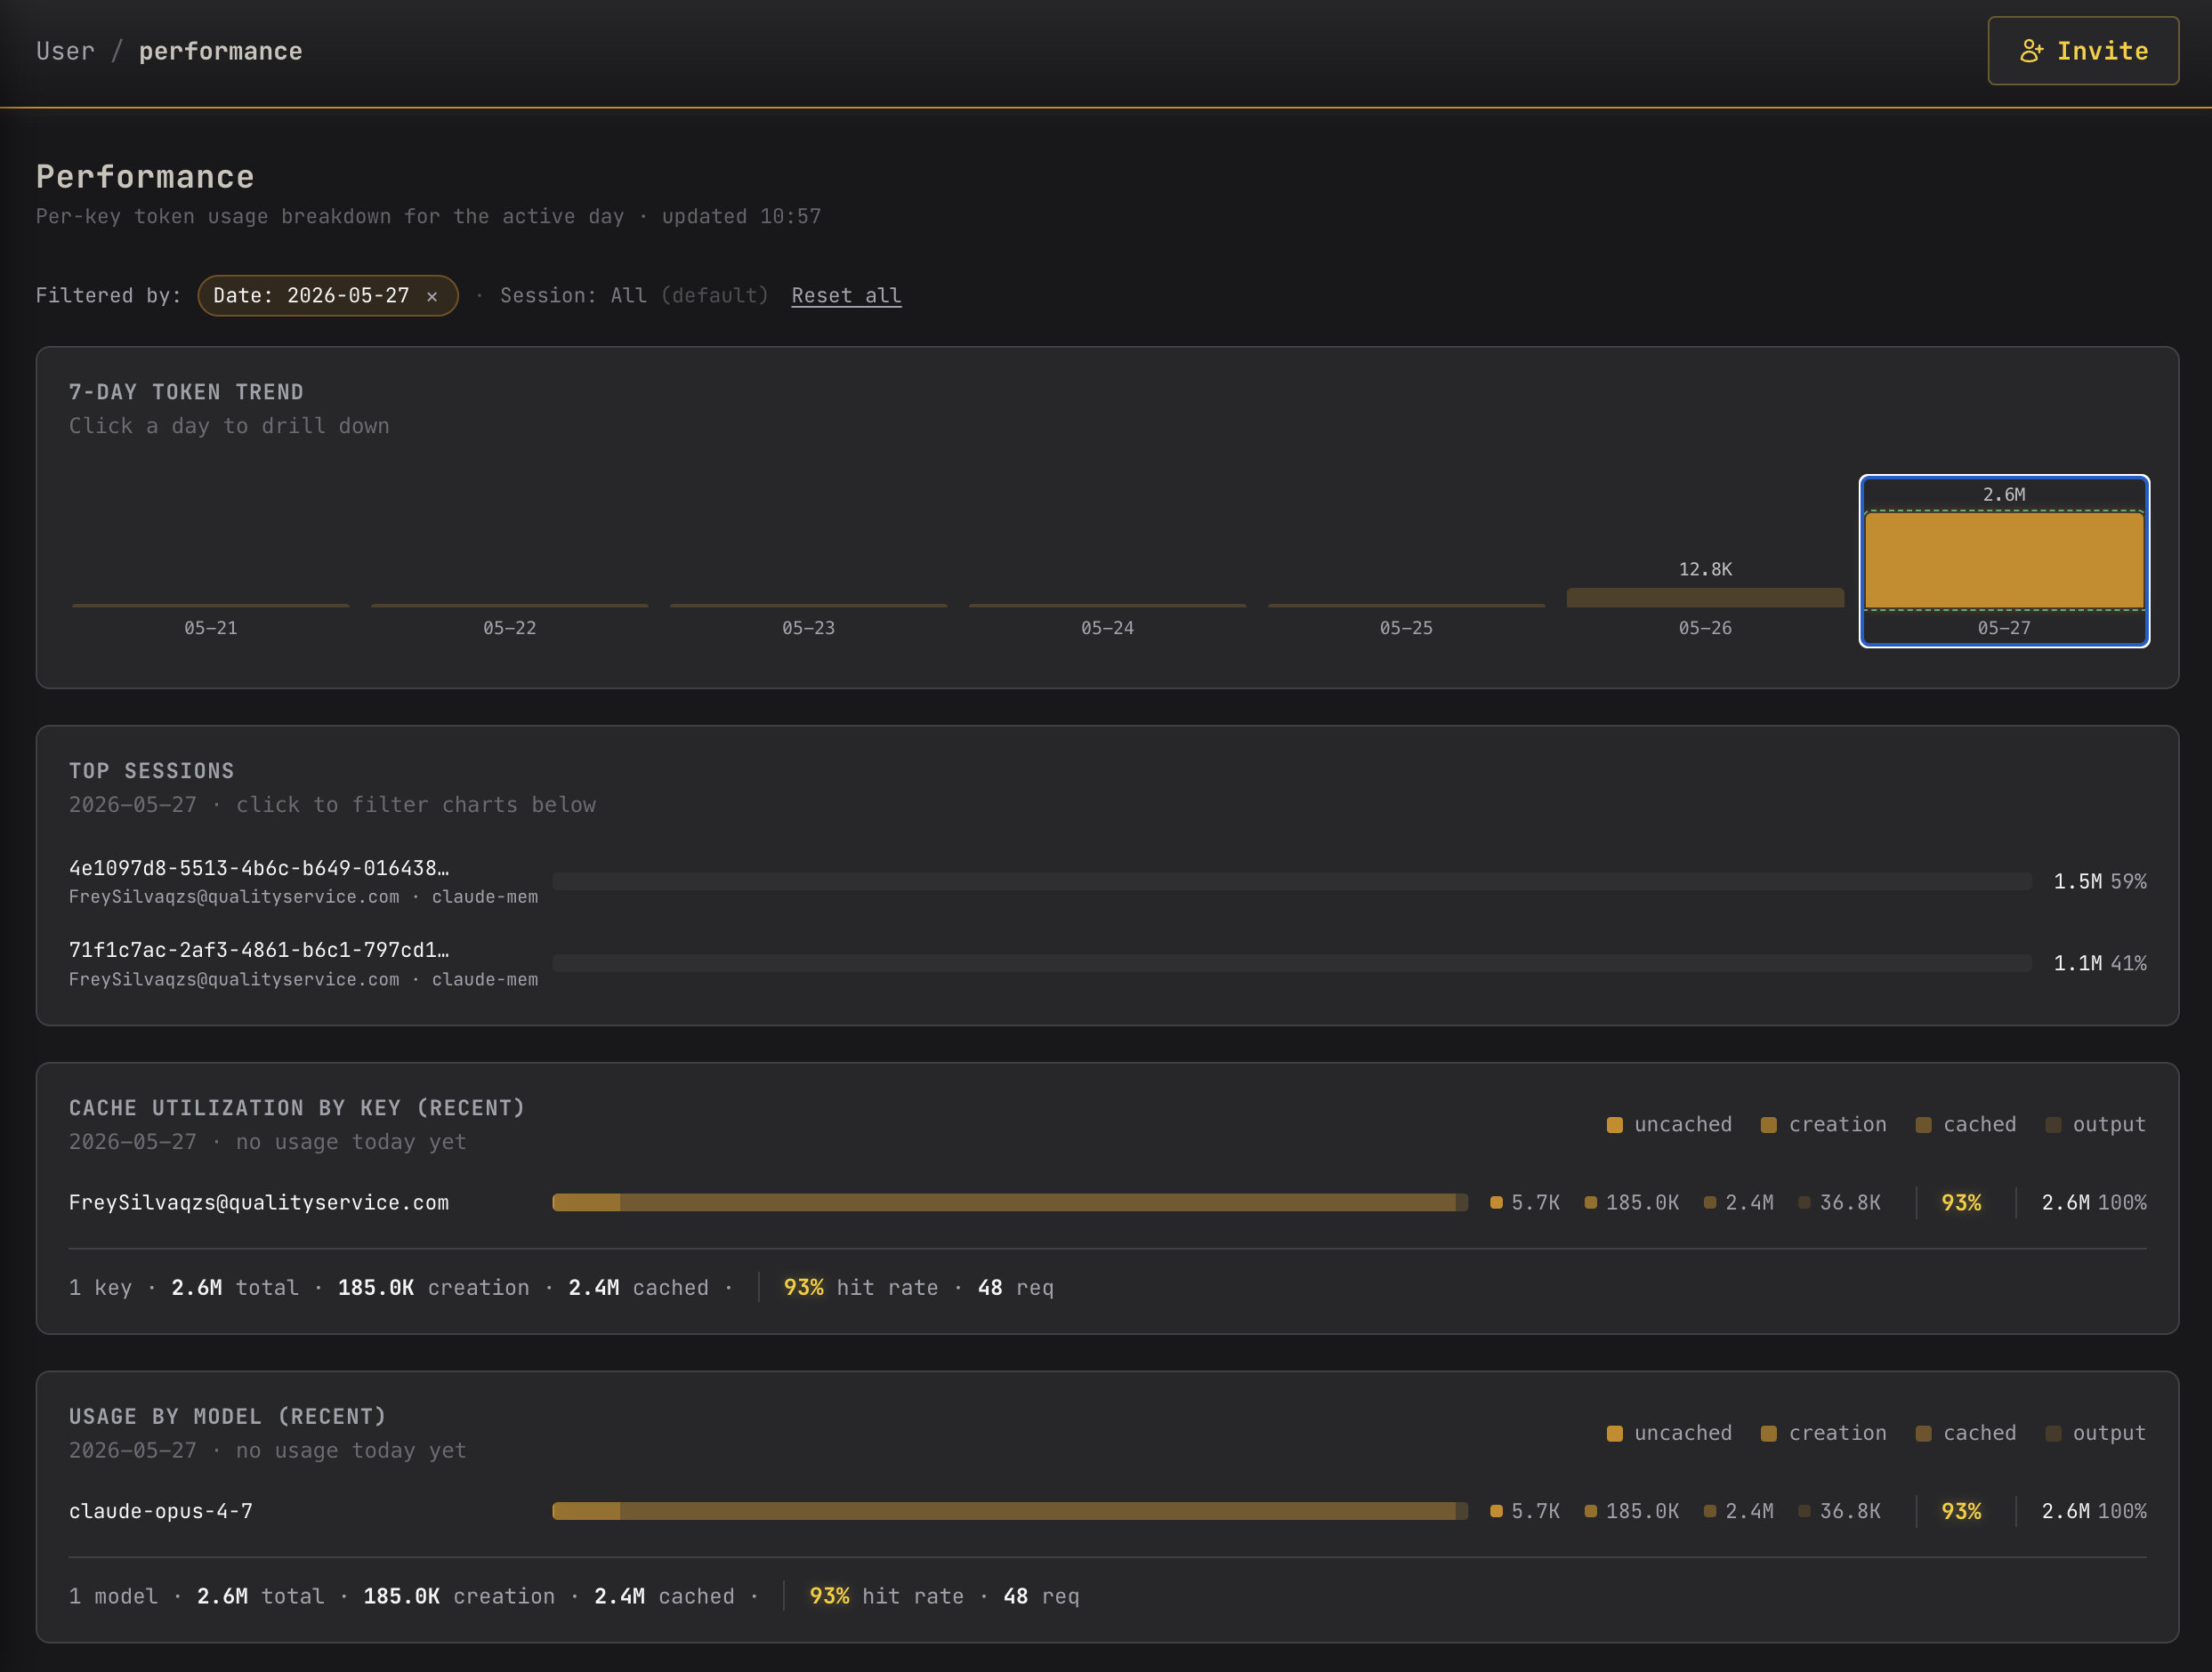The width and height of the screenshot is (2212, 1672).
Task: Toggle uncached legend in Usage By Model panel
Action: [x=1669, y=1433]
